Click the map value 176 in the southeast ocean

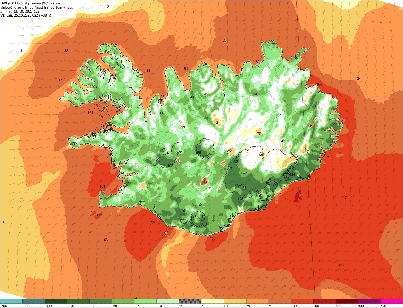pyautogui.click(x=341, y=265)
